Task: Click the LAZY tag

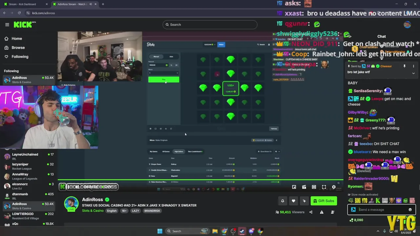Action: (136, 211)
